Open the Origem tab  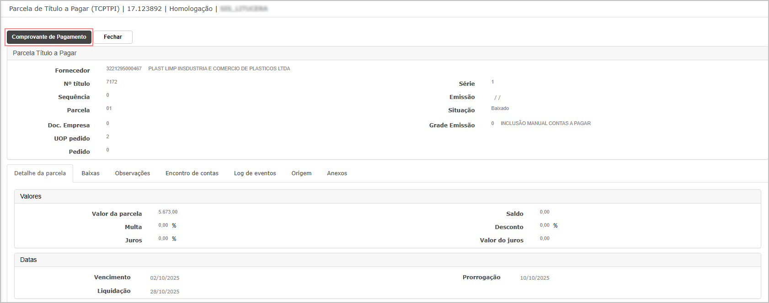click(301, 173)
